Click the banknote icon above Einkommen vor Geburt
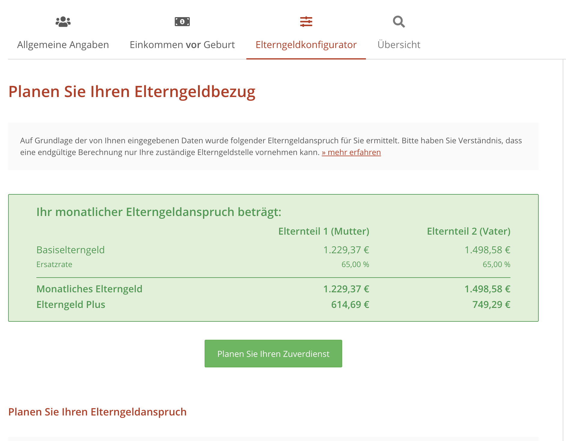 point(182,22)
